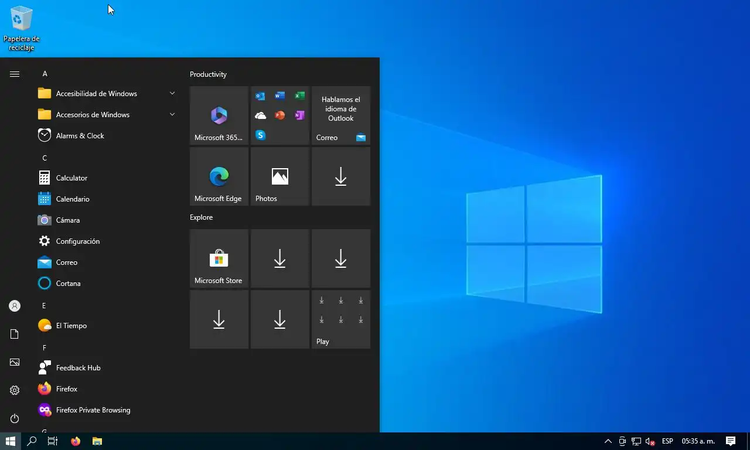Click the letter C group header
The width and height of the screenshot is (750, 450).
point(45,158)
